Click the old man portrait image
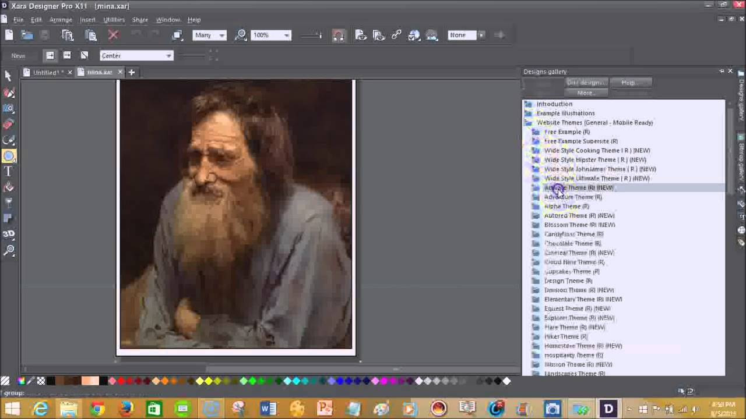This screenshot has height=419, width=746. tap(236, 214)
